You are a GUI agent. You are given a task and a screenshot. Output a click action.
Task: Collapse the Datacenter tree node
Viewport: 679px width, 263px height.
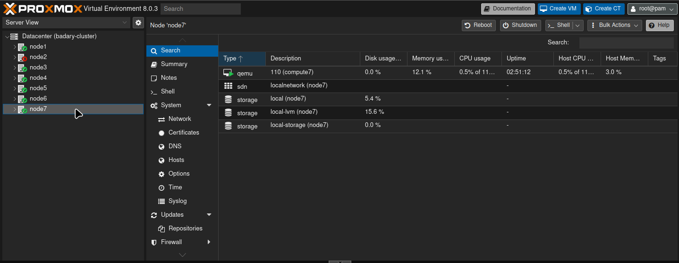click(x=6, y=36)
